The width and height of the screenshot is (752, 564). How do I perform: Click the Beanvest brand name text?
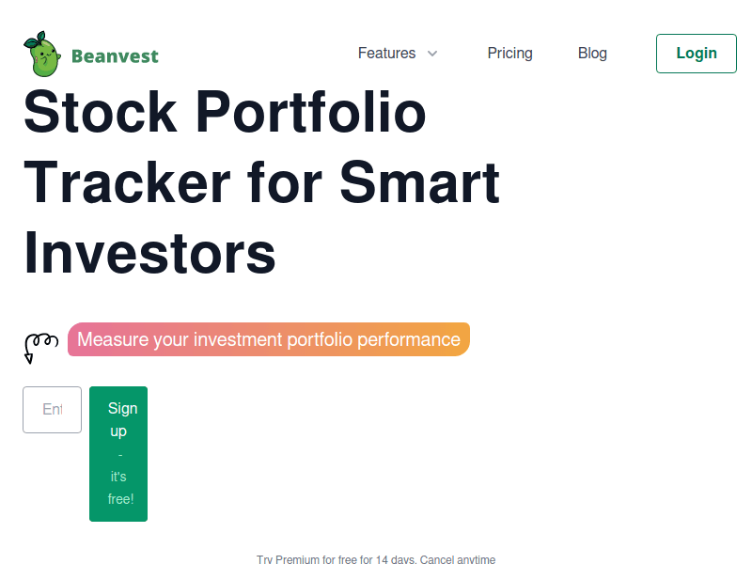coord(115,56)
